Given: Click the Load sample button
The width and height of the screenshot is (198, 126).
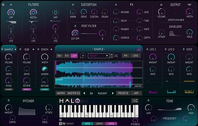Looking at the screenshot, I should (135, 56).
